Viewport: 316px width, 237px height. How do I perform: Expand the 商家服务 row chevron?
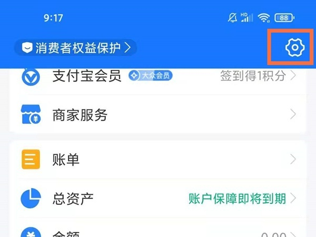pos(293,114)
